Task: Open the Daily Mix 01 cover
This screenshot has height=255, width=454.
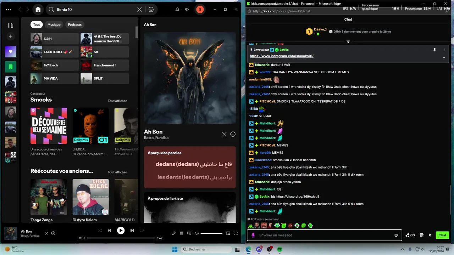Action: 91,126
